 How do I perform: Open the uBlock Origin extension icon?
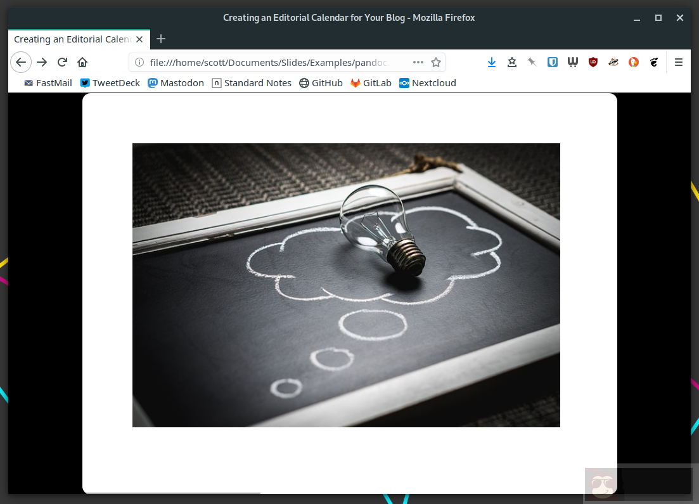[x=593, y=62]
